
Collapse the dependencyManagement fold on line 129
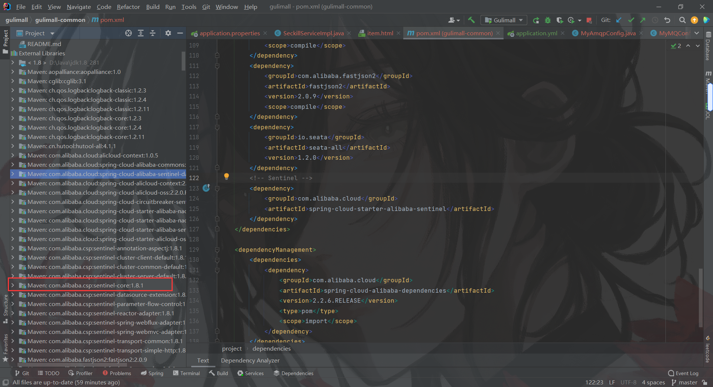(x=217, y=250)
